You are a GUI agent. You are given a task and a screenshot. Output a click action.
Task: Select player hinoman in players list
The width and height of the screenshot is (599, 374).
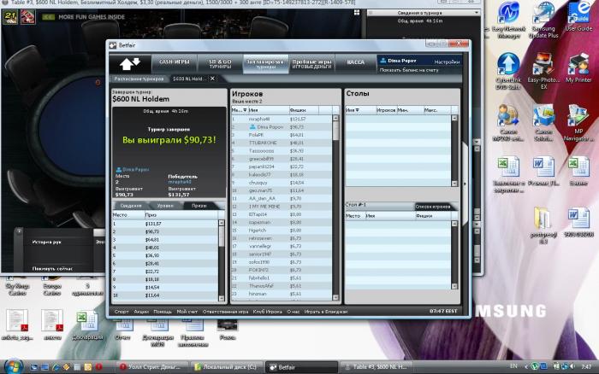(282, 294)
